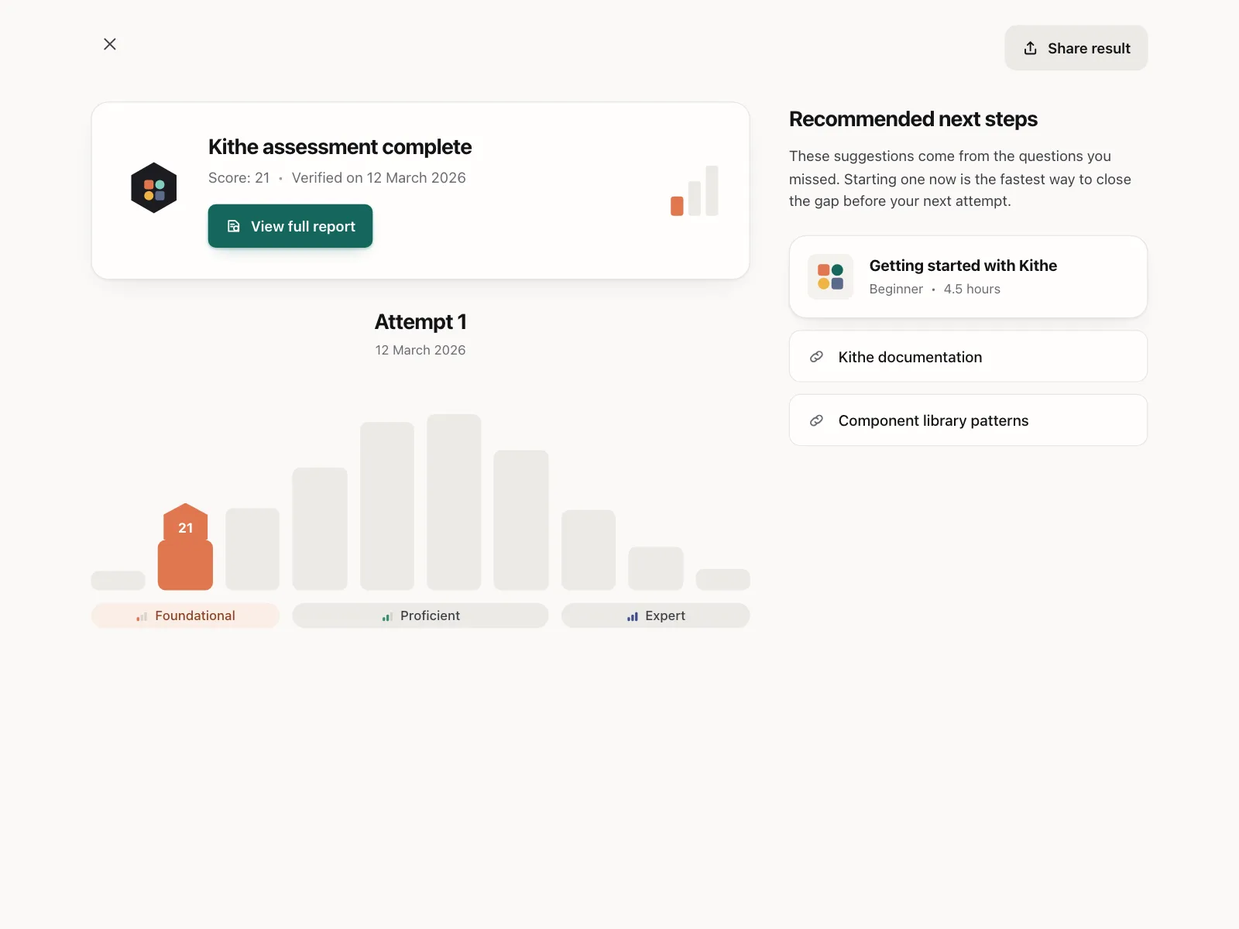Click the Kithe hexagon badge logo
Viewport: 1239px width, 929px height.
[x=154, y=188]
